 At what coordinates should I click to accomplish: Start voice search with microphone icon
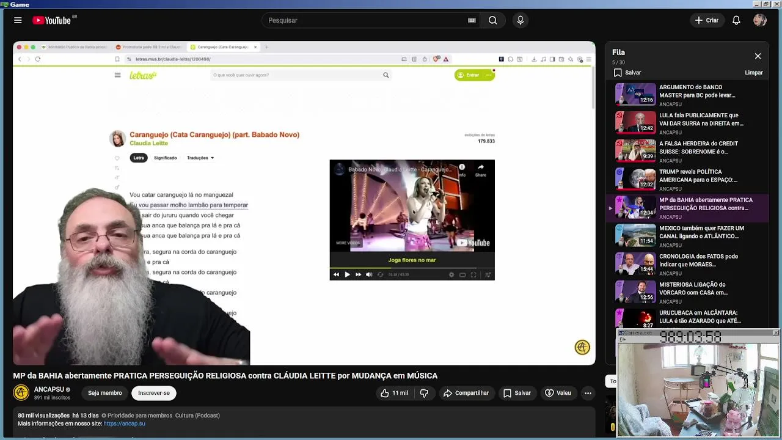[x=521, y=20]
